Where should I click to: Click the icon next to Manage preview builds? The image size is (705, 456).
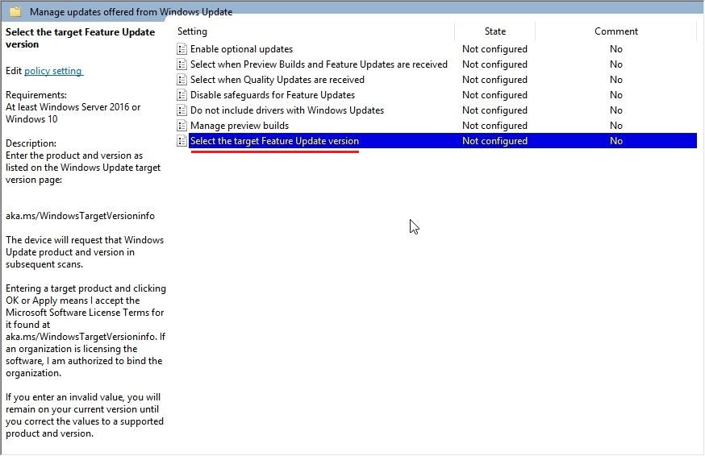click(x=181, y=126)
